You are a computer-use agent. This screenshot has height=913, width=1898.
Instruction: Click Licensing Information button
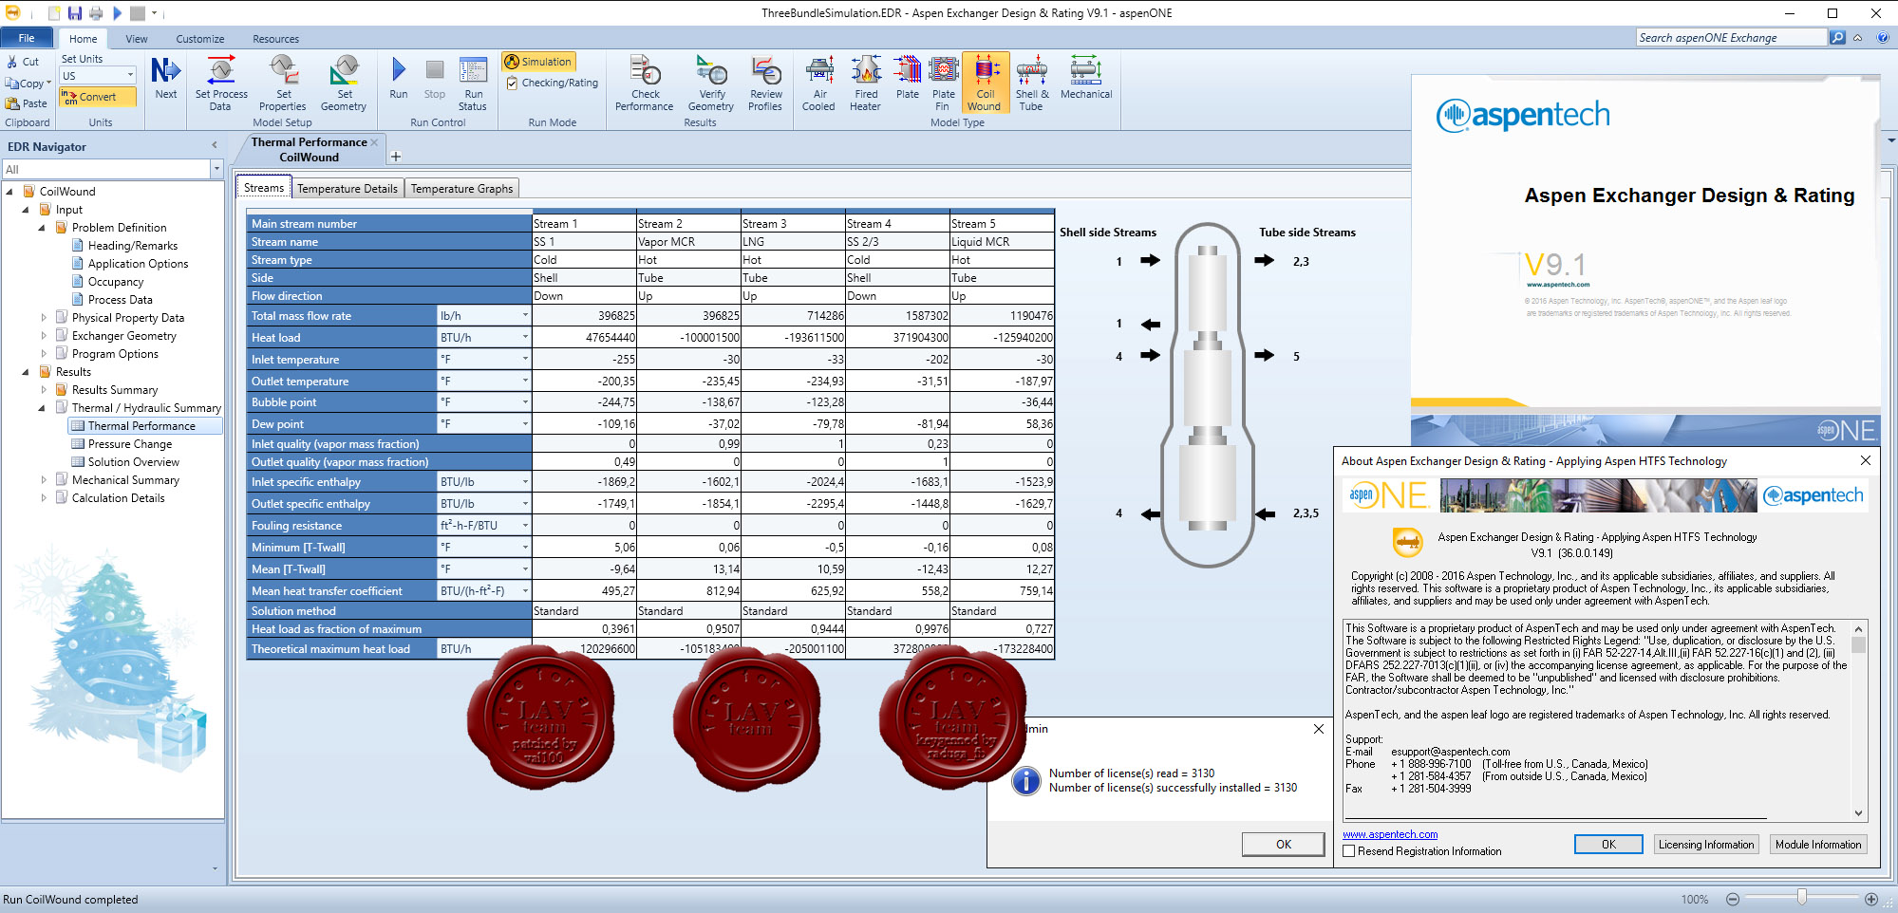click(x=1706, y=844)
